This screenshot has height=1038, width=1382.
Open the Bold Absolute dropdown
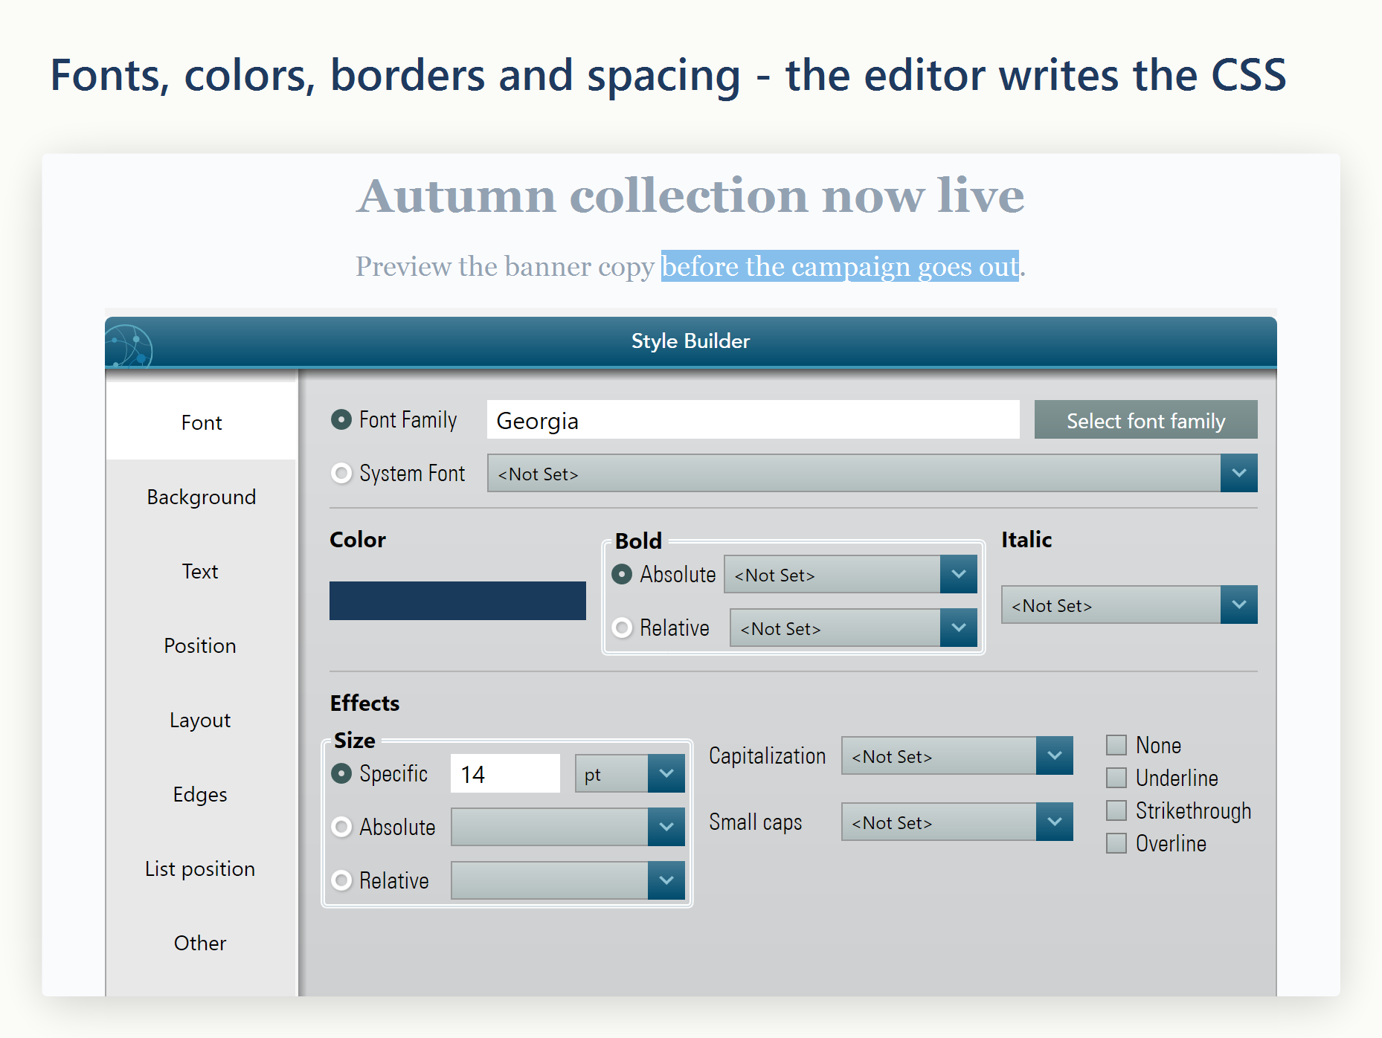850,575
